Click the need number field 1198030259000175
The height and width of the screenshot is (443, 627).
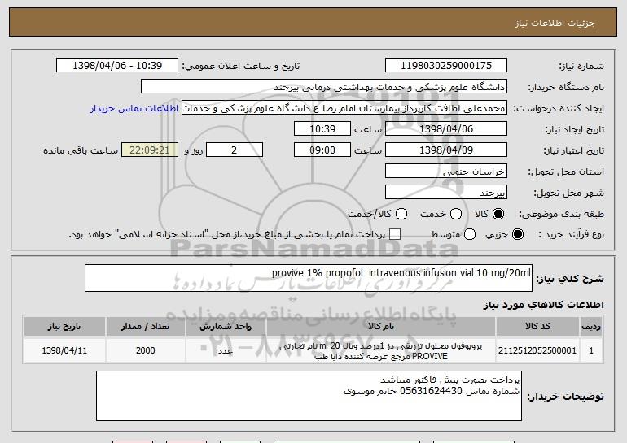click(446, 66)
